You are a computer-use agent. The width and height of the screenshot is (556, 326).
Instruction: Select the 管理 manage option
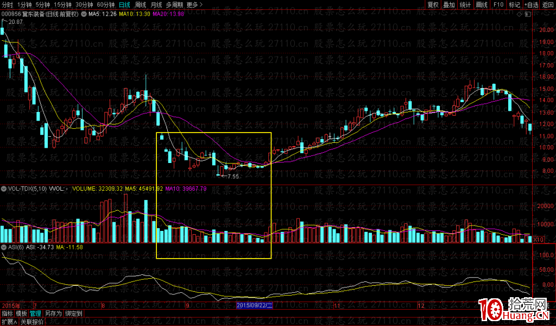click(x=35, y=314)
